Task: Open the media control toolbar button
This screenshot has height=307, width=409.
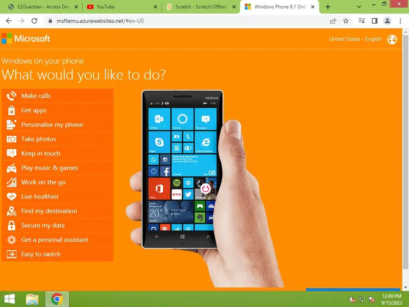Action: 361,21
